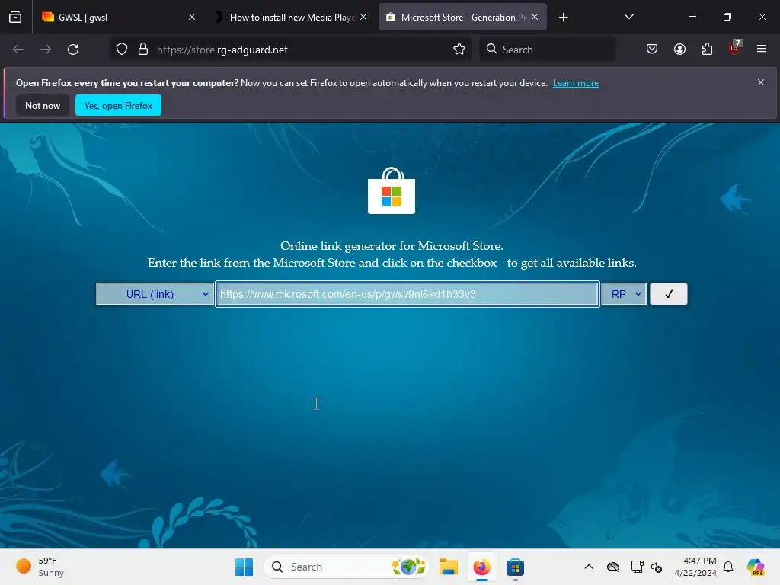Open a new tab with plus
Viewport: 780px width, 585px height.
[563, 18]
